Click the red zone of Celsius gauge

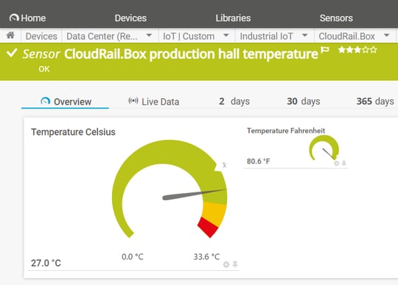[x=208, y=227]
